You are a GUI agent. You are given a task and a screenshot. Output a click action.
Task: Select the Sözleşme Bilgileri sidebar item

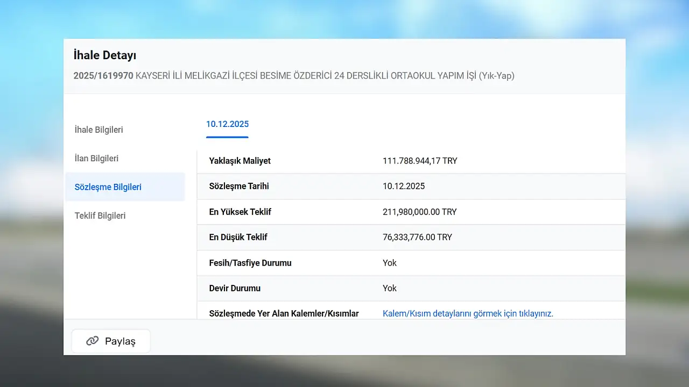pyautogui.click(x=108, y=187)
